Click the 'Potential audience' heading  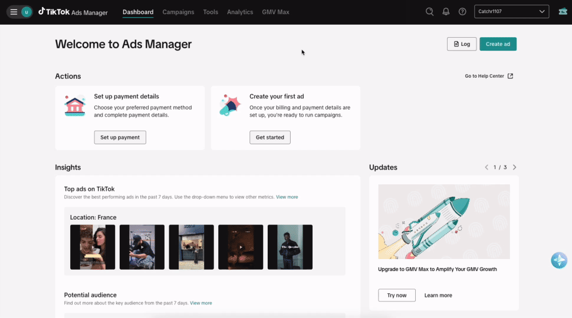[90, 295]
